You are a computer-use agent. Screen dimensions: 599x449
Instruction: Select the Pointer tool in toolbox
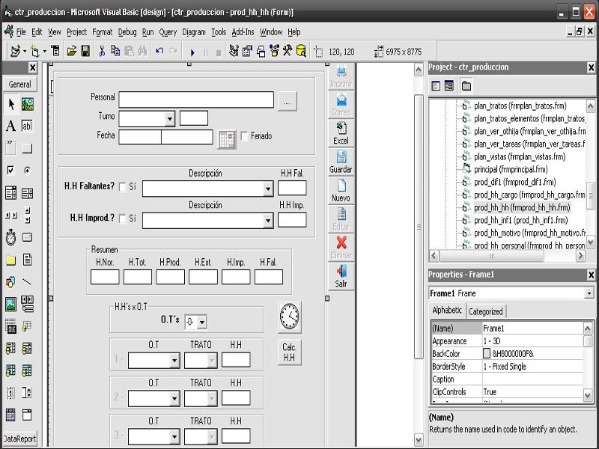11,104
